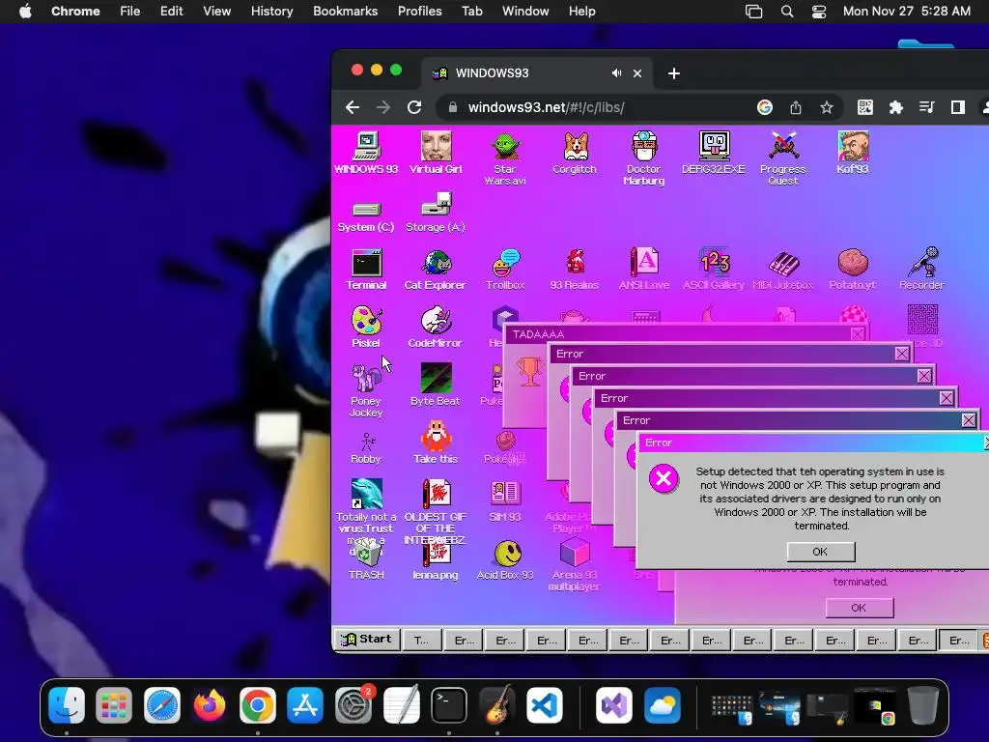Open the View menu

(x=217, y=11)
